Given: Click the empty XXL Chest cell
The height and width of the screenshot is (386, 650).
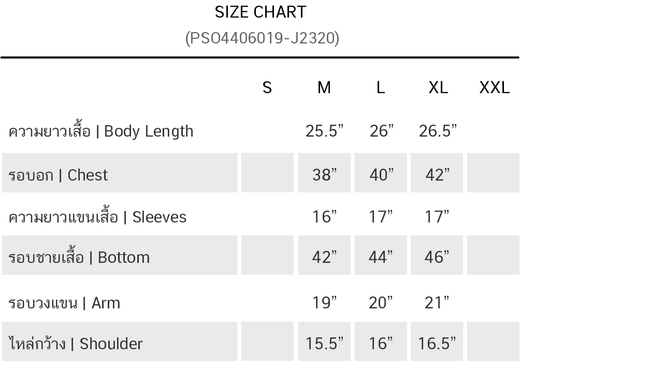Looking at the screenshot, I should pos(493,173).
